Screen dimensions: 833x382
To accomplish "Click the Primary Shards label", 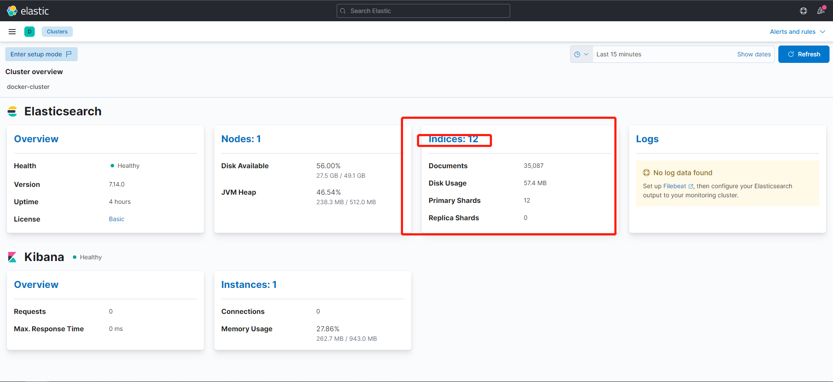I will click(x=454, y=200).
